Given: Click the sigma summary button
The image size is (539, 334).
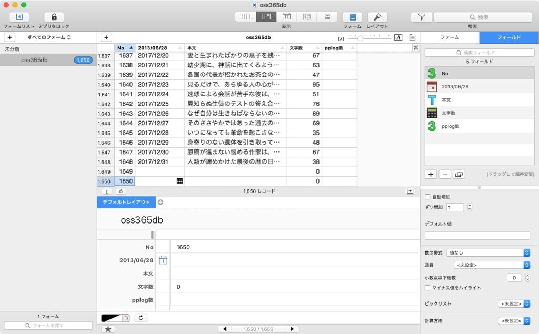Looking at the screenshot, I should coord(106,191).
